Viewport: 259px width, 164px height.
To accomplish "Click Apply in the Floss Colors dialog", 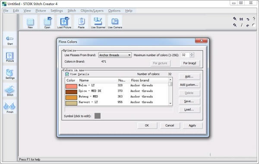I will (193, 125).
